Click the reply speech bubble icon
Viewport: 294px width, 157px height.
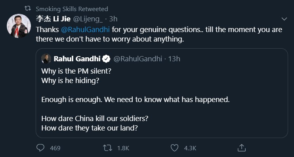click(40, 148)
